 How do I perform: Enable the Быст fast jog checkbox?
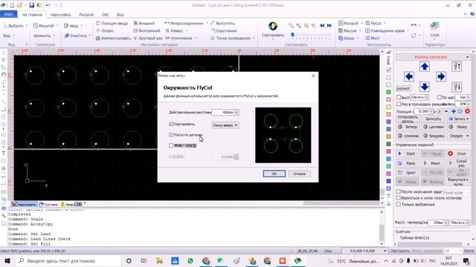click(399, 97)
